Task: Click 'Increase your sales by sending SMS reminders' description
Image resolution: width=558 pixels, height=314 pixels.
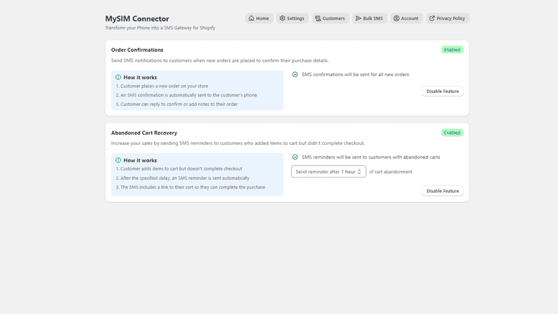Action: pos(238,143)
